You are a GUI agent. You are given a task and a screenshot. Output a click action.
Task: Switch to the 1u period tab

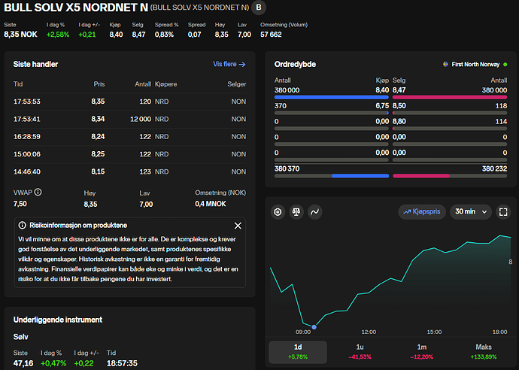click(363, 351)
